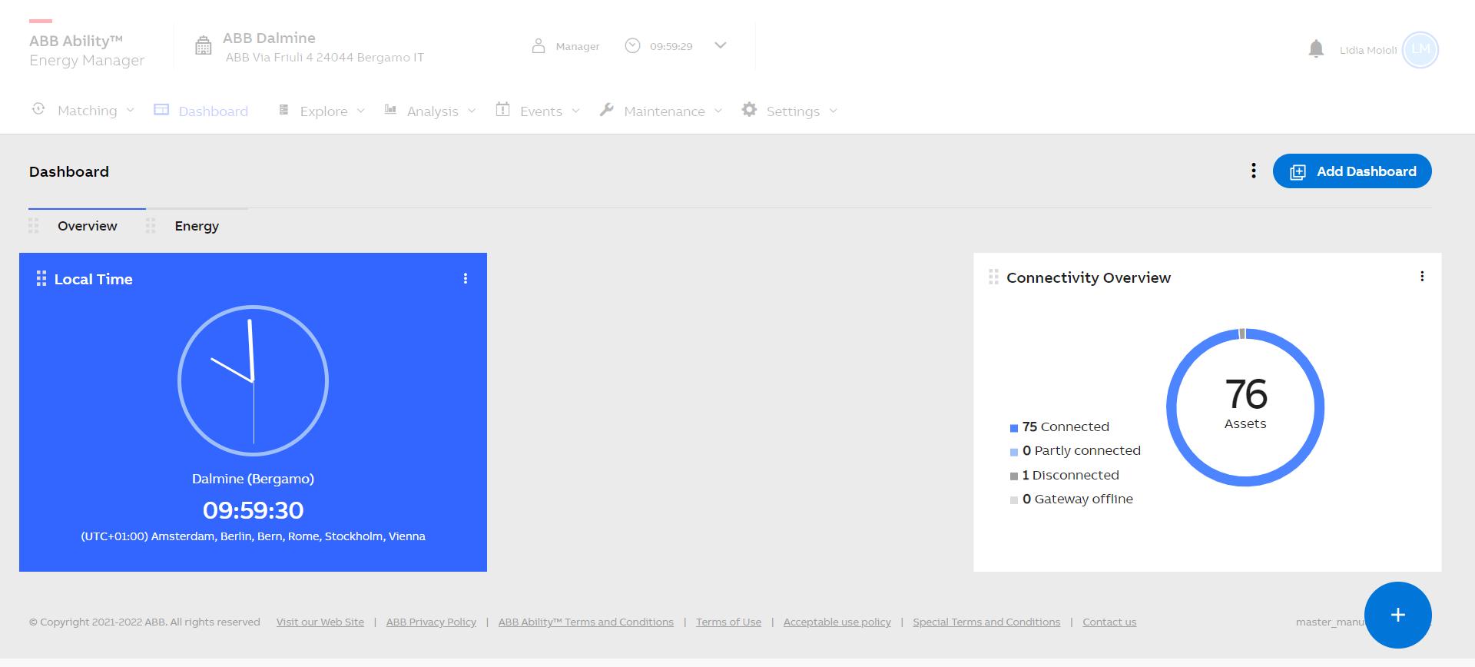Viewport: 1475px width, 667px height.
Task: Open the Events menu
Action: tap(541, 111)
